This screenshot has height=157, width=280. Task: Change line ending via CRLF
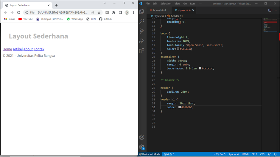254,154
